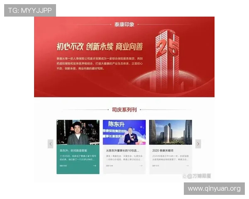Click the date on 从陈东升董事长的16句话 card
Image resolution: width=249 pixels, height=199 pixels.
110,166
